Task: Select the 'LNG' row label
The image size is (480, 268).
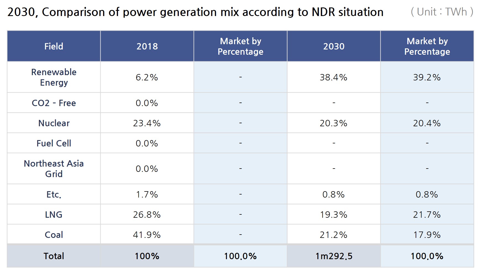Action: point(54,214)
